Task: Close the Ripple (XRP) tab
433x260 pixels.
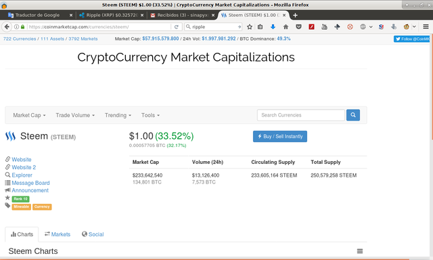Action: pos(142,15)
